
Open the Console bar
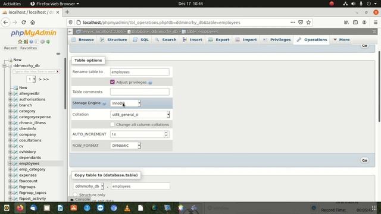pos(80,199)
